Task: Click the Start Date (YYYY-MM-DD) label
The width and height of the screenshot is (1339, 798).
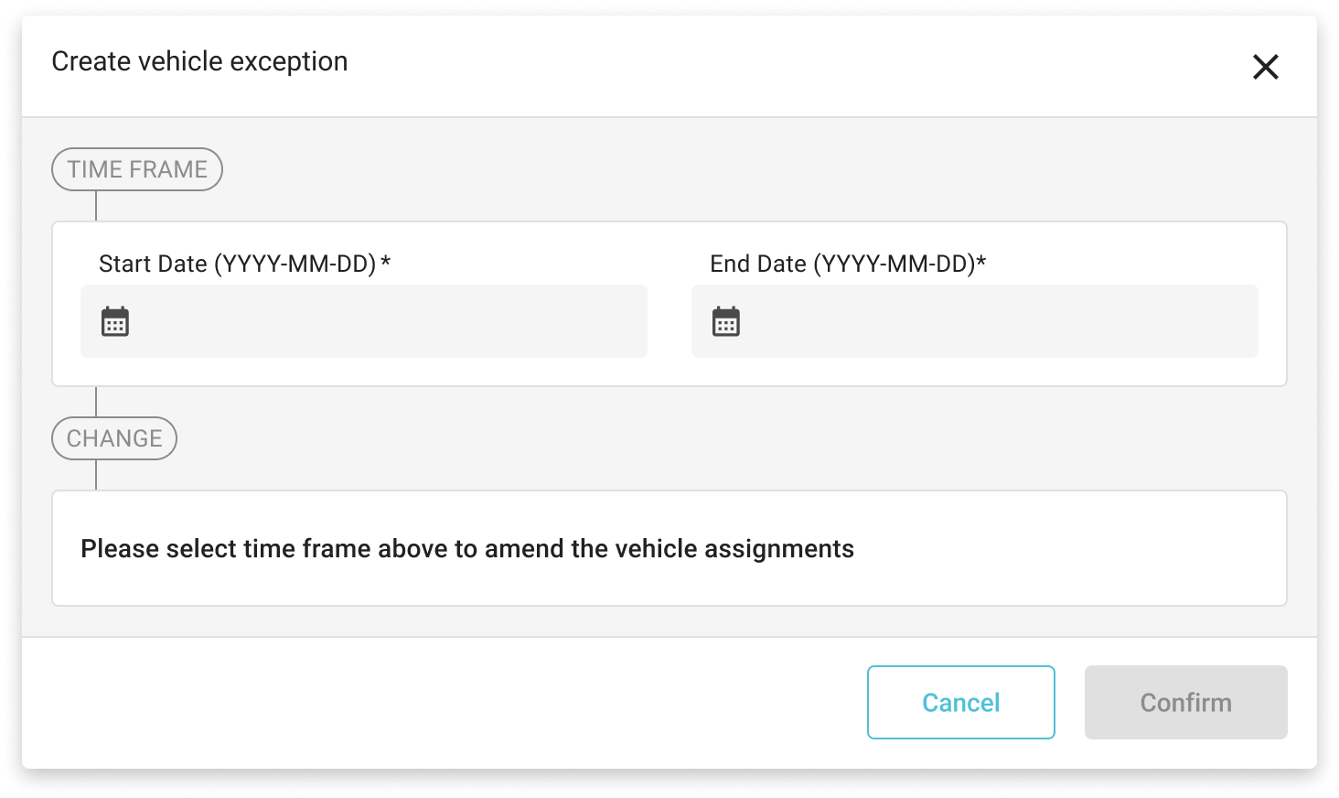Action: point(237,264)
